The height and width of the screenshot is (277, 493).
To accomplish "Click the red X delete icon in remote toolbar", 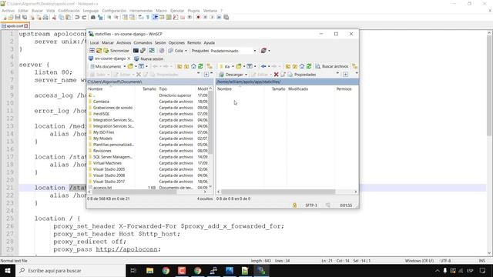I will point(276,75).
